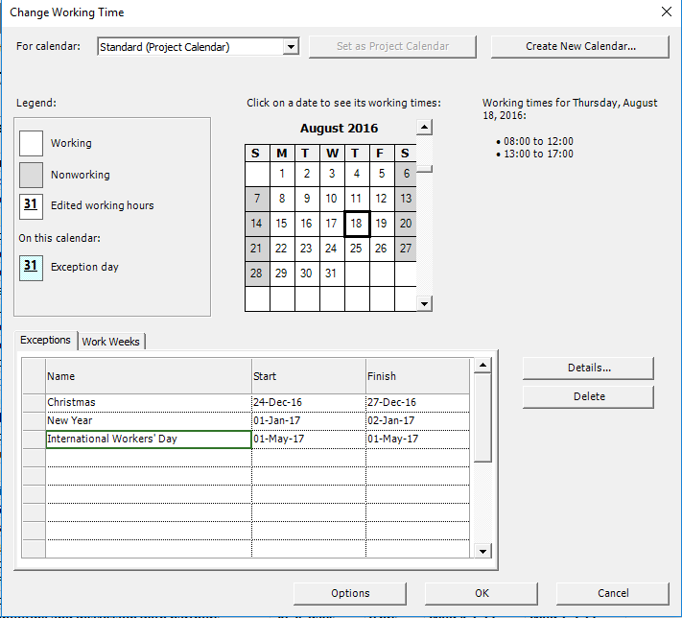Open the For calendar dropdown

pyautogui.click(x=292, y=46)
